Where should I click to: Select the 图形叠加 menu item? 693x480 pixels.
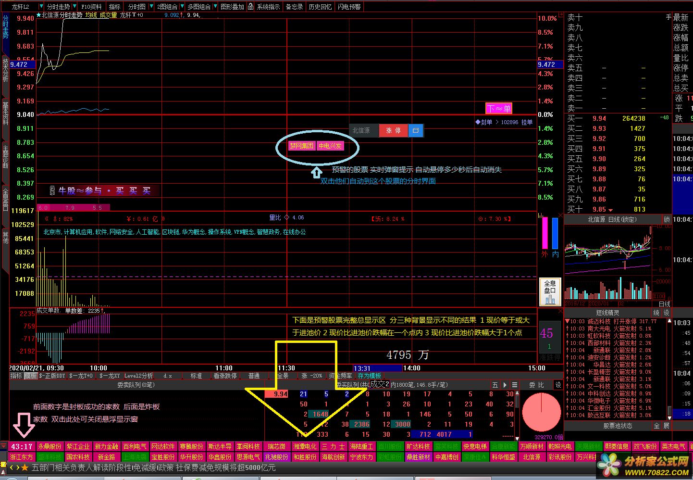[233, 7]
